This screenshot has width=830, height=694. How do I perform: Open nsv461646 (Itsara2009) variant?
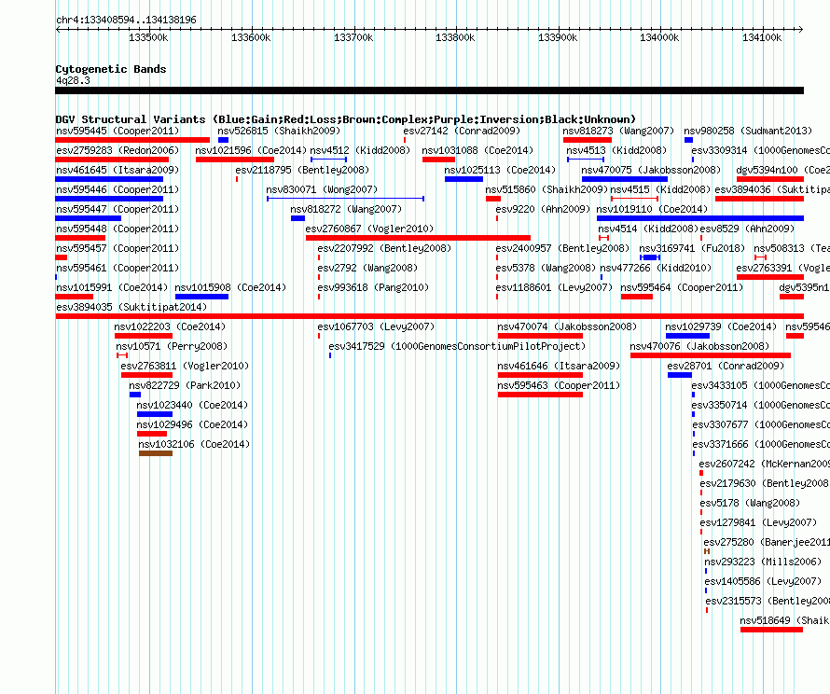[x=540, y=375]
